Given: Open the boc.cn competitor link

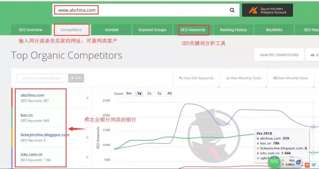Looking at the screenshot, I should pyautogui.click(x=27, y=115).
